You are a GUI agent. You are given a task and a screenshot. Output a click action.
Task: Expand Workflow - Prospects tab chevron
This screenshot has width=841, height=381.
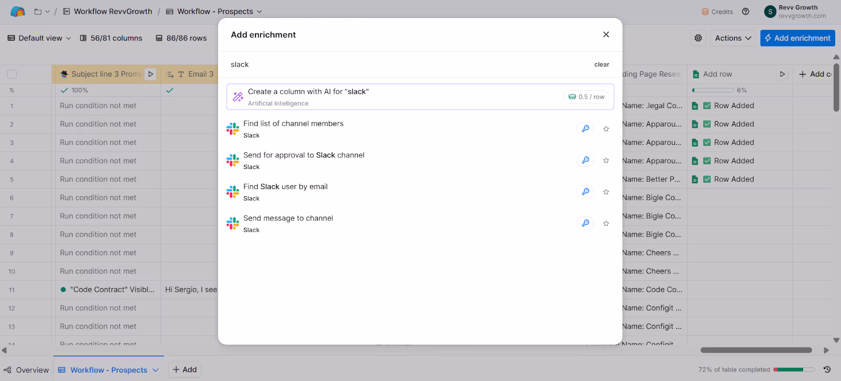(156, 370)
